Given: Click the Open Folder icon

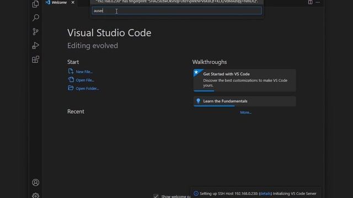Looking at the screenshot, I should (x=71, y=88).
